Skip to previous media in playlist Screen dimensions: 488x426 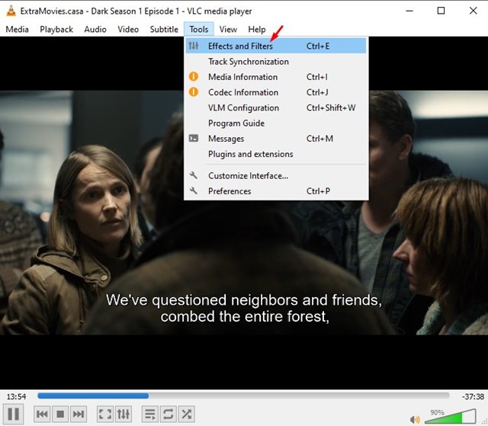tap(42, 414)
